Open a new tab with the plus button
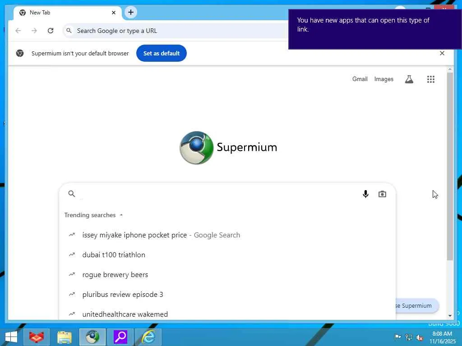Viewport: 462px width, 346px height. 131,12
